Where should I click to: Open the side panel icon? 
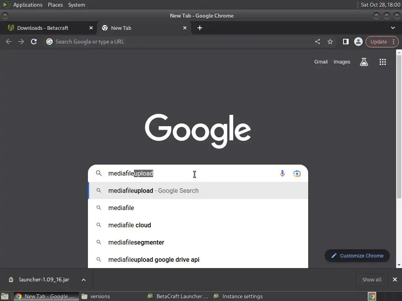345,42
